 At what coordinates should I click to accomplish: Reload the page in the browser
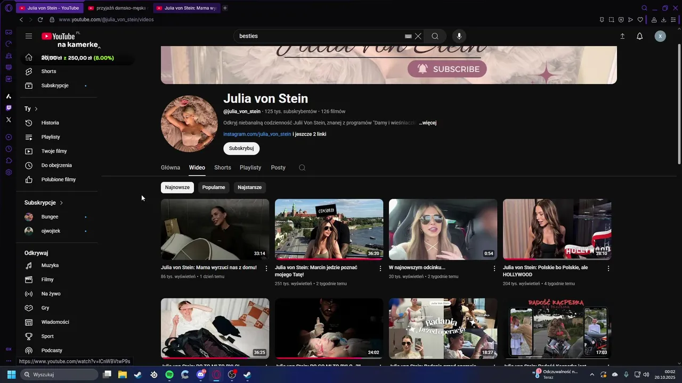(40, 20)
